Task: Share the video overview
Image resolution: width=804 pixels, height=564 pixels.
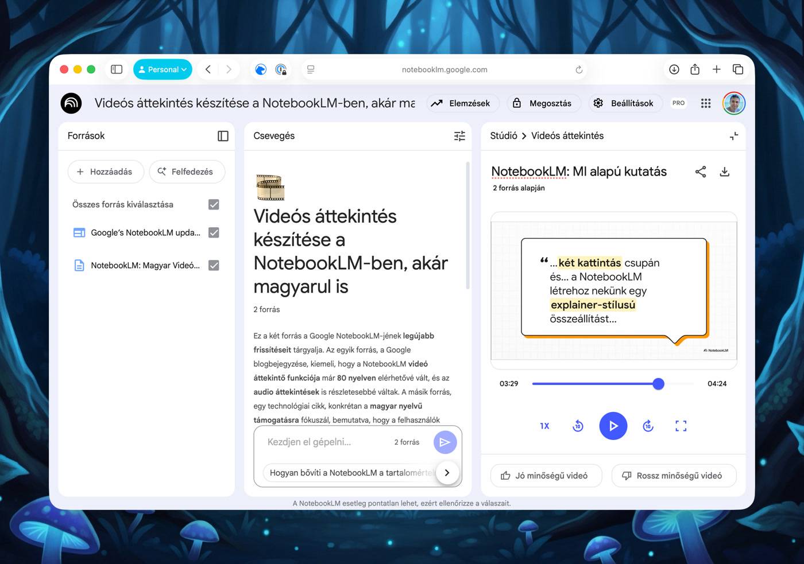Action: point(701,172)
